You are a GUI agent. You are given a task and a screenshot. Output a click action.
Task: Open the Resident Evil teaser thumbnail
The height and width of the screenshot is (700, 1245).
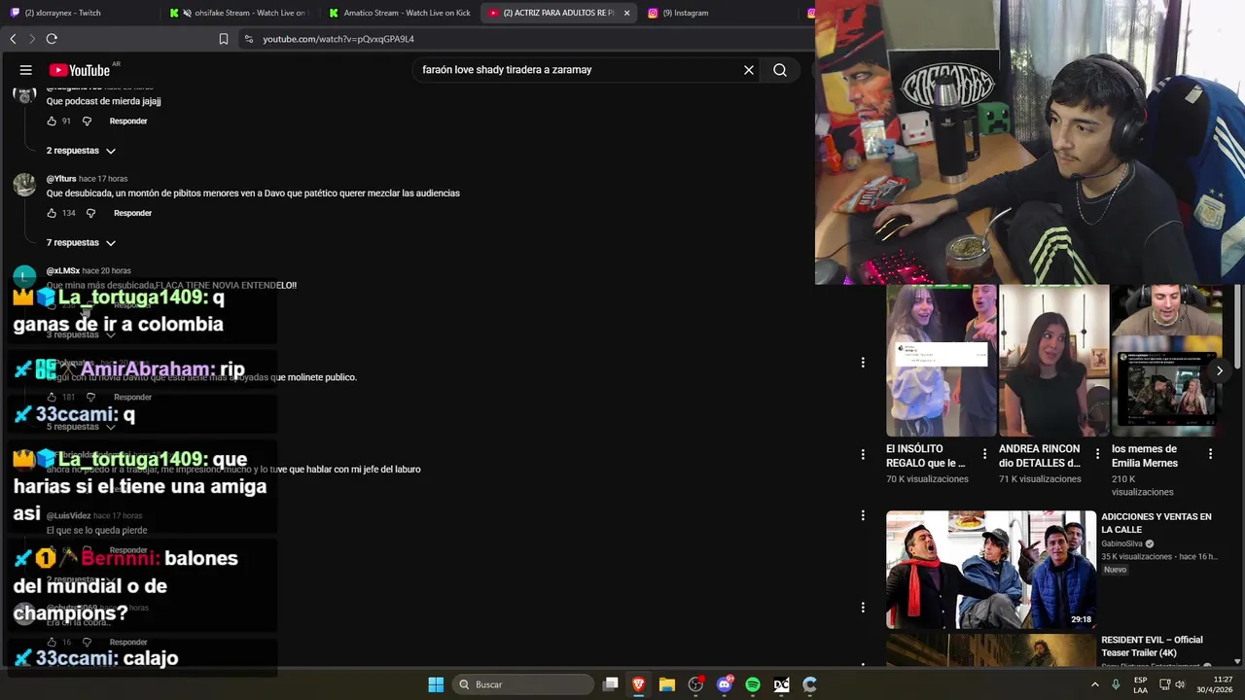click(990, 650)
